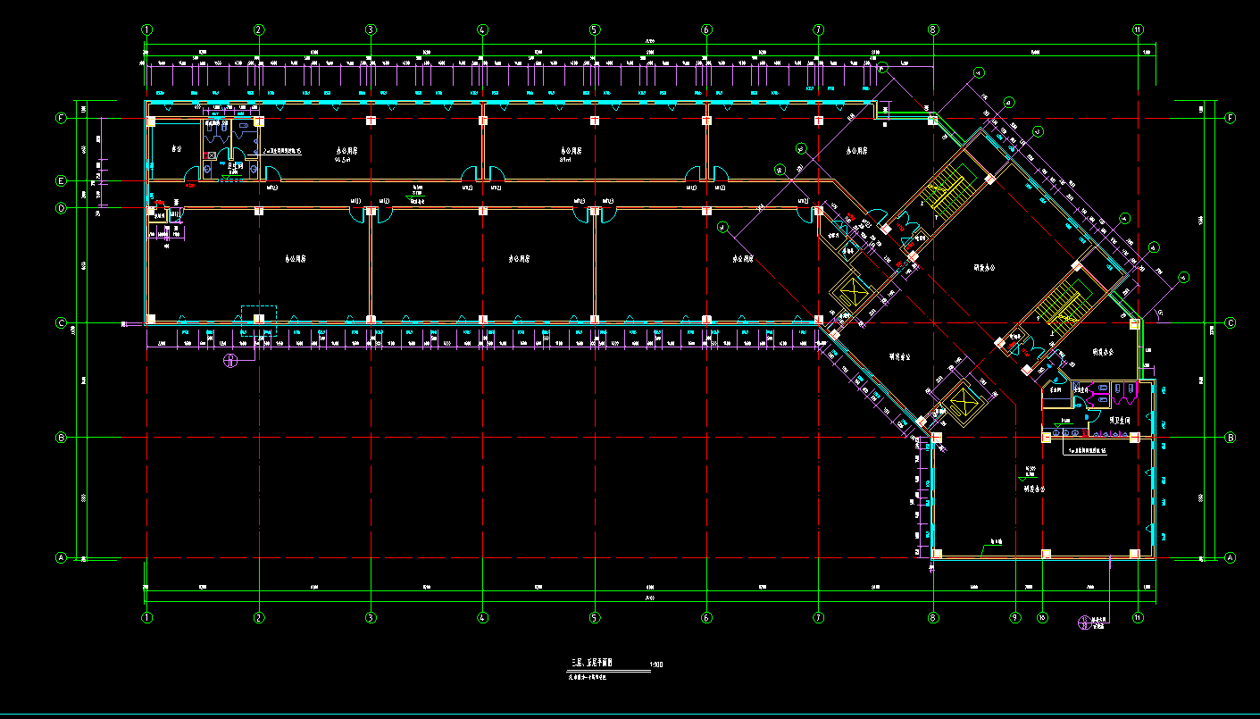Select grid axis bubble E on left
The width and height of the screenshot is (1260, 719).
pos(62,181)
